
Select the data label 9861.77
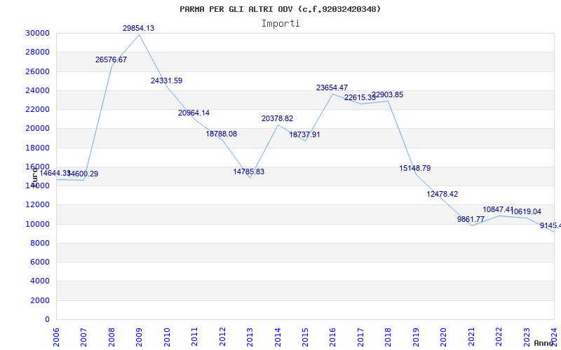coord(471,219)
